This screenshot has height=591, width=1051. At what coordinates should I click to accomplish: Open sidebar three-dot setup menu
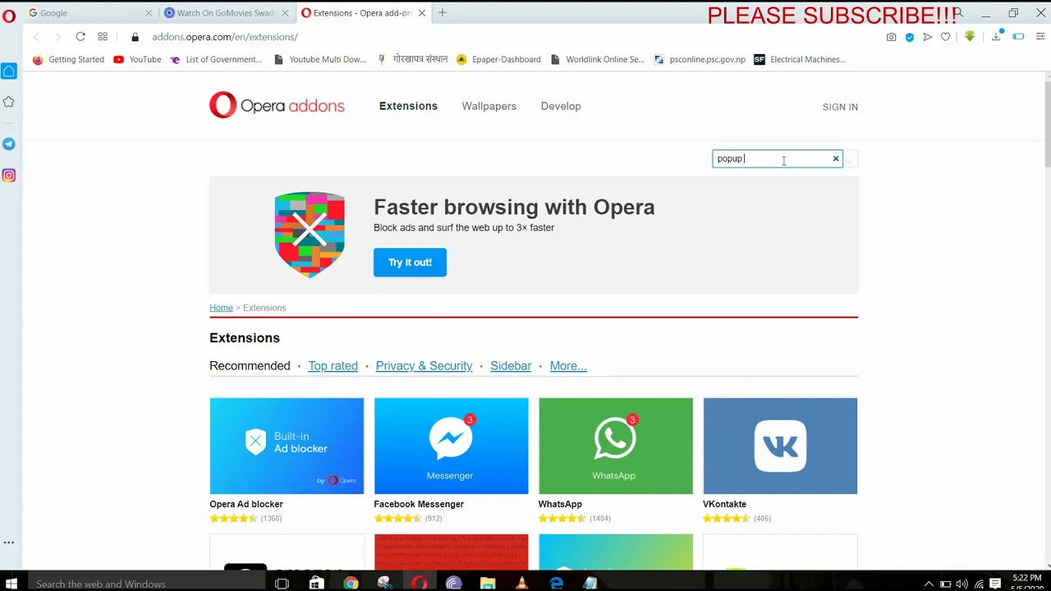pyautogui.click(x=9, y=543)
